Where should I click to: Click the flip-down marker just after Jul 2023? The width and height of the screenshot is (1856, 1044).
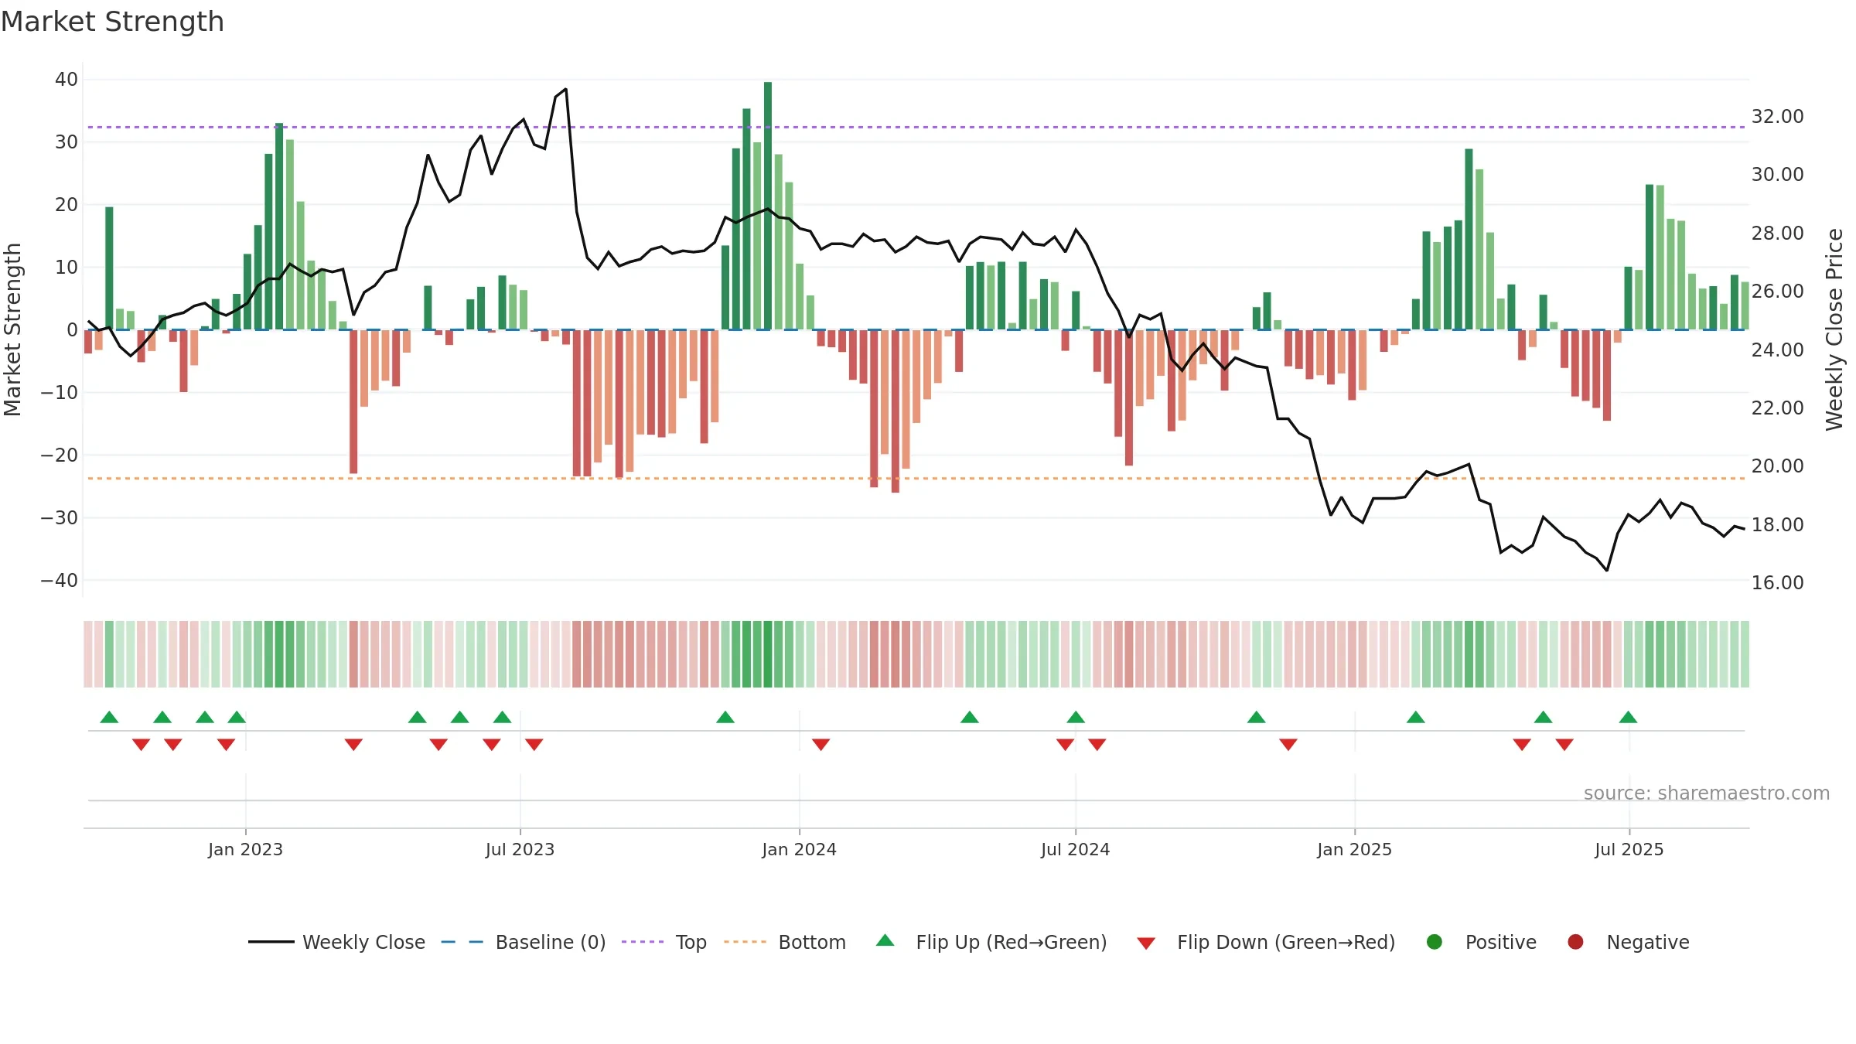534,745
